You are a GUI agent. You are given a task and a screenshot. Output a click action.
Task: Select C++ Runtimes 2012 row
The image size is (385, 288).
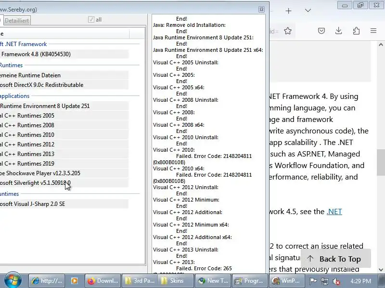click(x=64, y=144)
